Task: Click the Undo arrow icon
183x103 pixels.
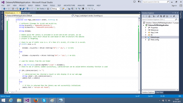Action: point(27,9)
